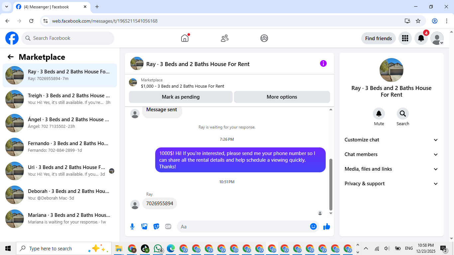
Task: Open File Explorer from the taskbar
Action: tap(119, 248)
